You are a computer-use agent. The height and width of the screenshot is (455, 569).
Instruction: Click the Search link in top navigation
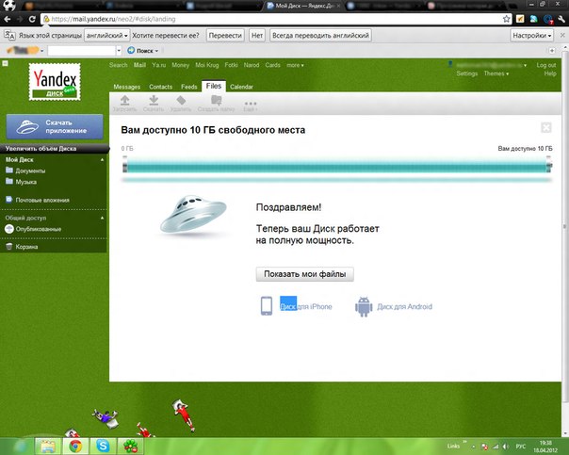click(119, 65)
